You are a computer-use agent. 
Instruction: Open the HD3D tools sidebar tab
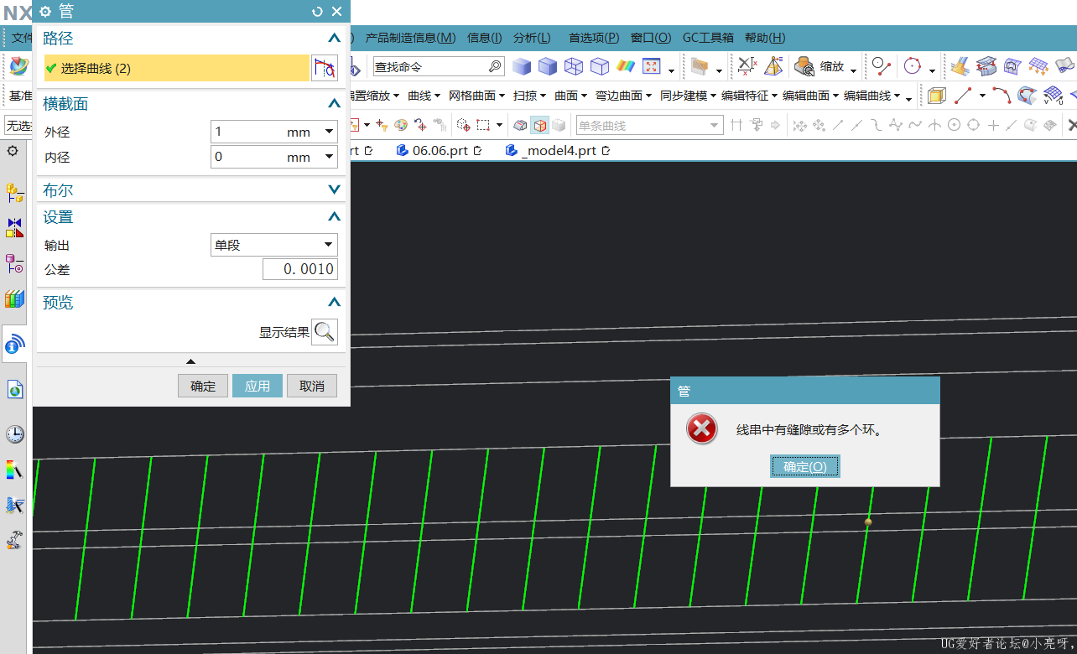click(15, 344)
